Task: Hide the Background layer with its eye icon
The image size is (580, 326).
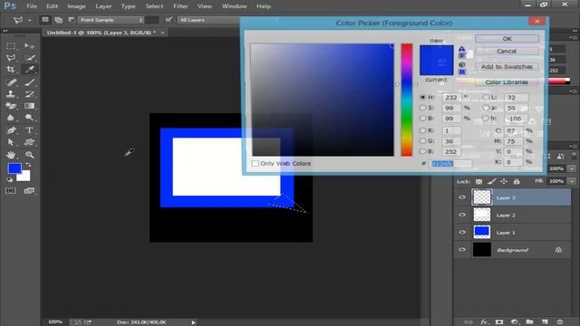Action: [462, 250]
